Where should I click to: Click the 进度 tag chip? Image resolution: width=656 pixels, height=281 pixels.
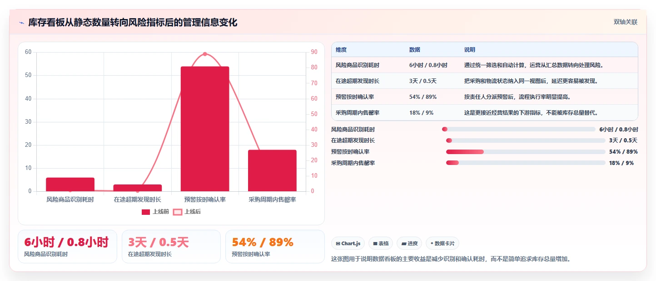click(x=409, y=243)
